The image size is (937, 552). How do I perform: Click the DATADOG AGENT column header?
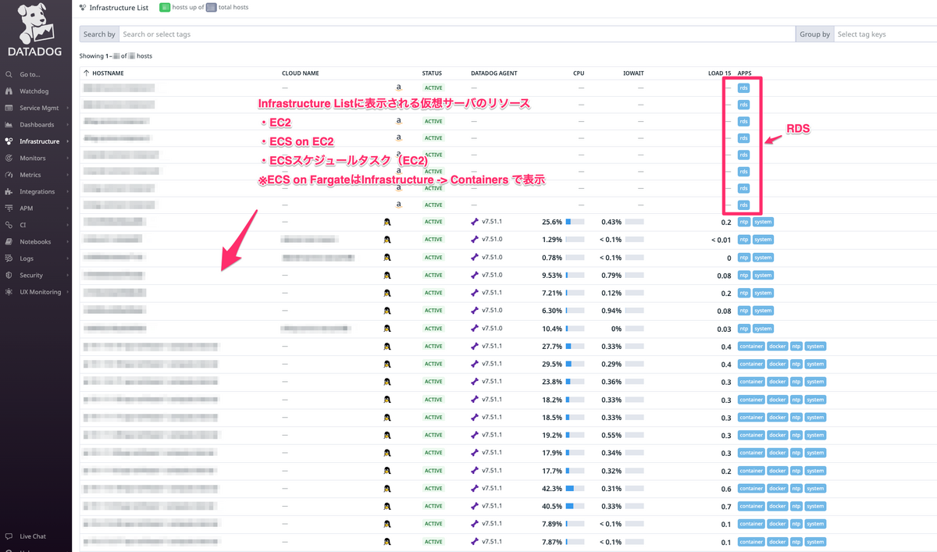pyautogui.click(x=494, y=73)
